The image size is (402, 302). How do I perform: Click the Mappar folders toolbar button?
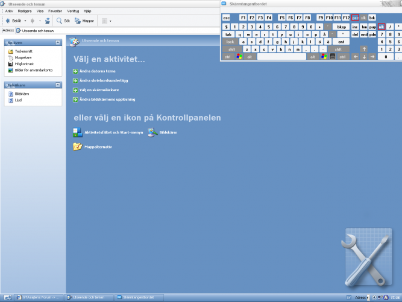84,21
